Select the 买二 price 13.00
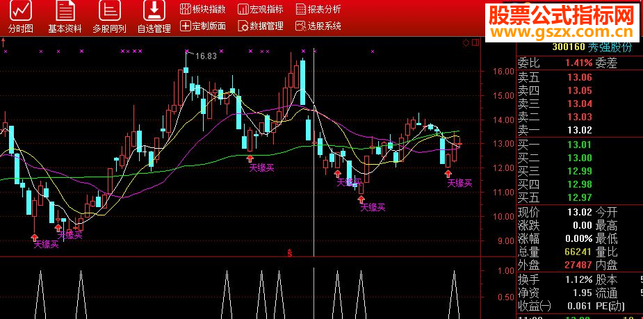 580,158
